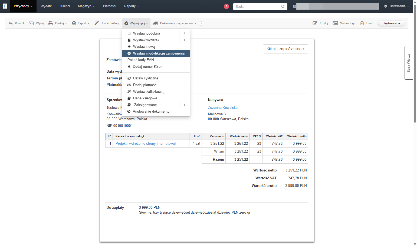Open the Ustawienia settings menu
The image size is (417, 246).
(x=396, y=6)
